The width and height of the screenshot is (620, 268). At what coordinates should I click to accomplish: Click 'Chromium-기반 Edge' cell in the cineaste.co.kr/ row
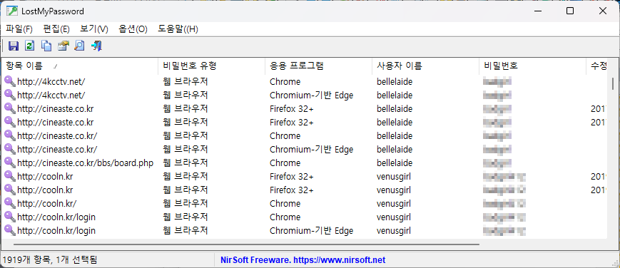pyautogui.click(x=311, y=150)
